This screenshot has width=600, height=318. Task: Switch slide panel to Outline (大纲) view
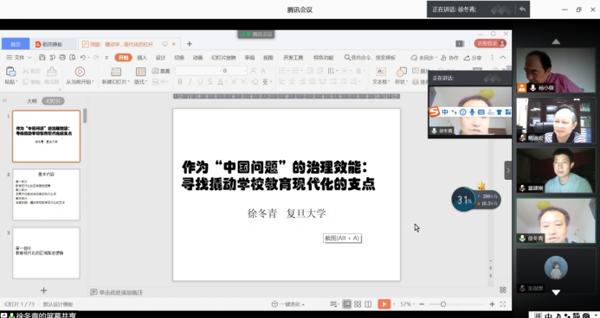pos(32,101)
